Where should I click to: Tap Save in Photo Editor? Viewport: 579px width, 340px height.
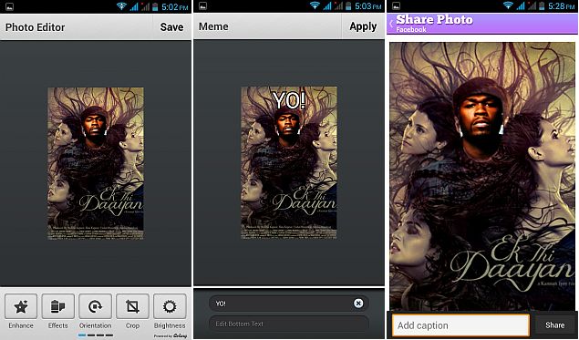[171, 27]
